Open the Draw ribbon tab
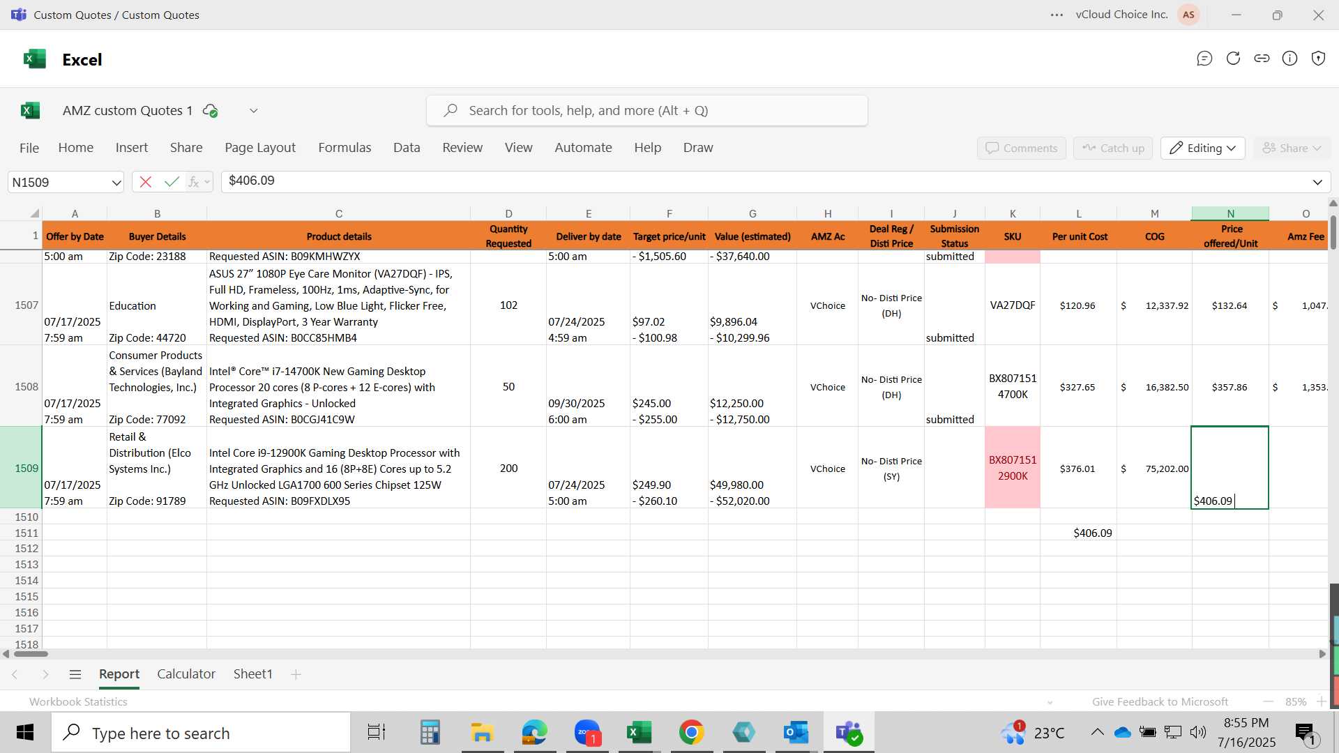 pyautogui.click(x=698, y=148)
